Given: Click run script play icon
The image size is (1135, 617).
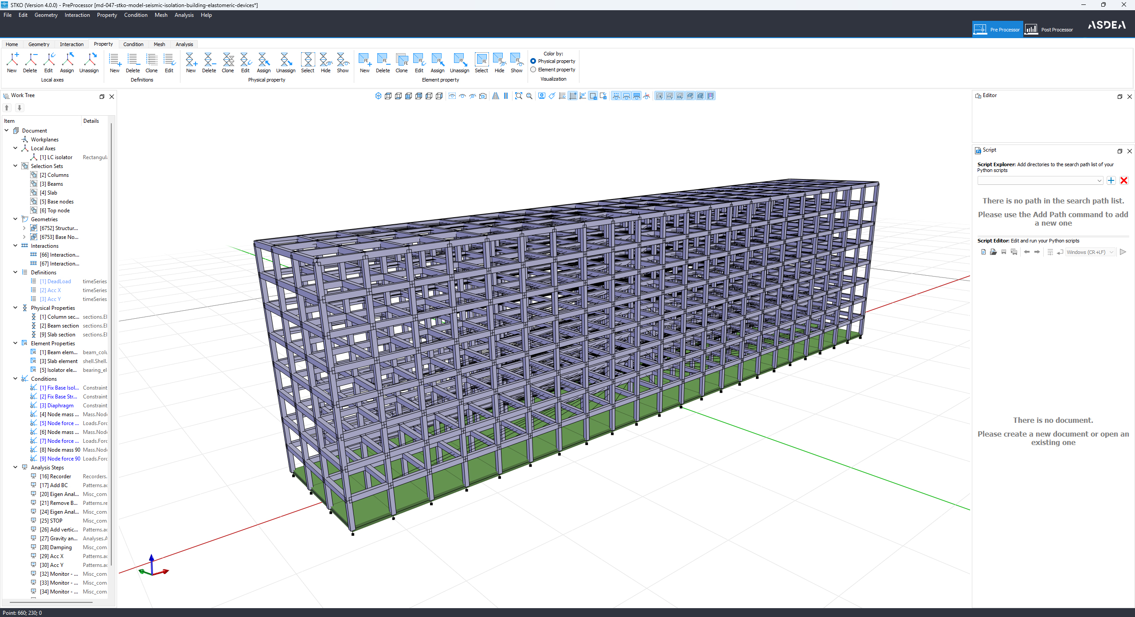Looking at the screenshot, I should click(1123, 252).
